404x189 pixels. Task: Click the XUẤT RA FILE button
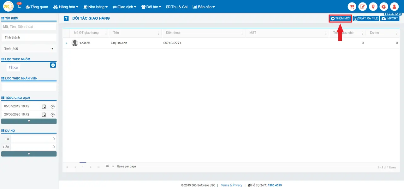(x=366, y=18)
